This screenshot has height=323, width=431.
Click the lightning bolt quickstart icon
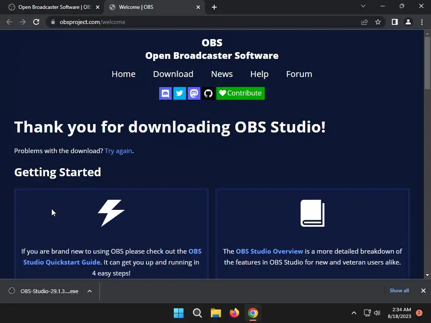(x=111, y=213)
